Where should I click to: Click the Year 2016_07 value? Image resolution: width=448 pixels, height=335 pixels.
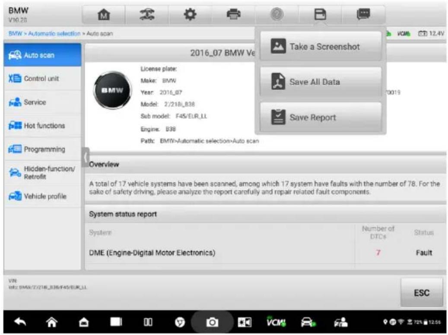point(171,92)
